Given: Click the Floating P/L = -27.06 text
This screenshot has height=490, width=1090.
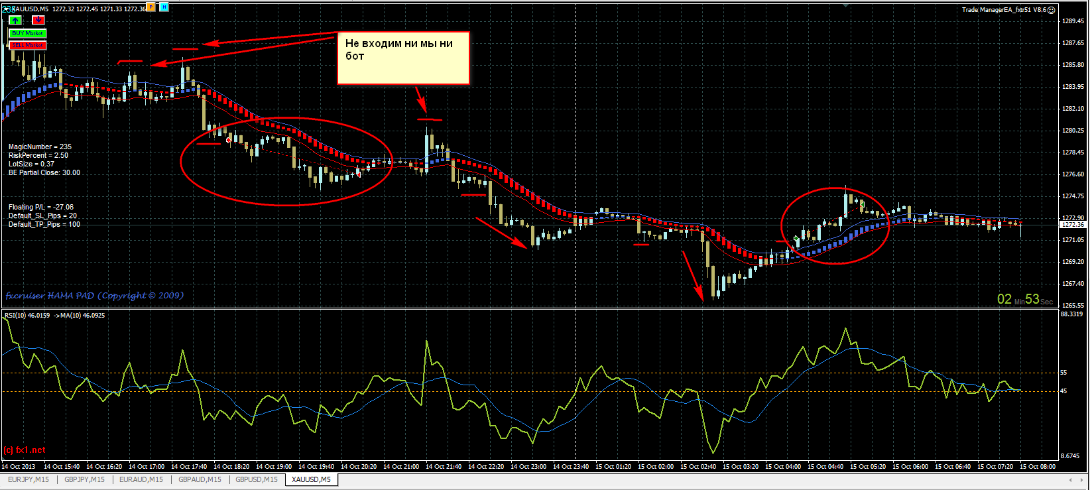Looking at the screenshot, I should pyautogui.click(x=41, y=207).
